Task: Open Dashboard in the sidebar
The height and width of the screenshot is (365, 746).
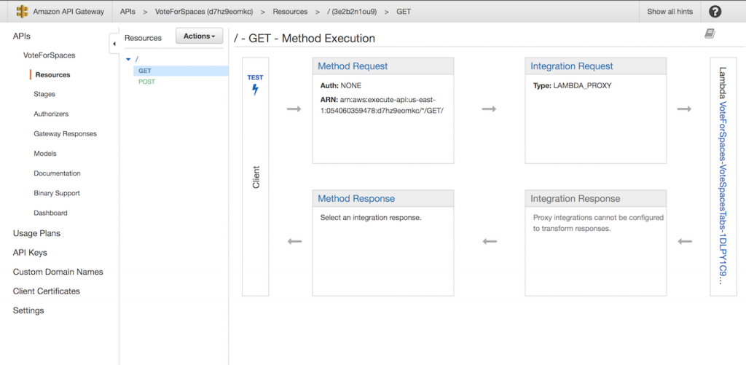Action: (50, 213)
